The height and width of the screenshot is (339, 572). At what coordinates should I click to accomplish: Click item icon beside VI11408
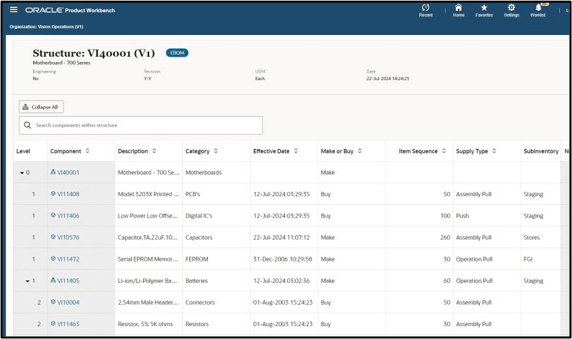click(53, 193)
